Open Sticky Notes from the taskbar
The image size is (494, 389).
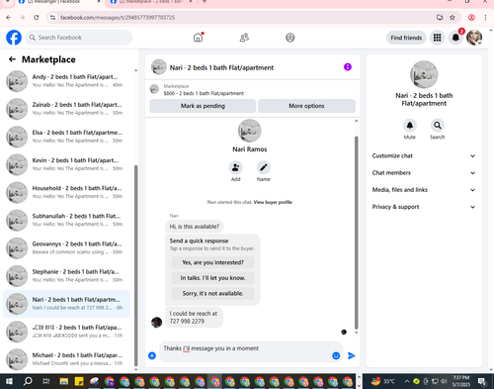(79, 381)
